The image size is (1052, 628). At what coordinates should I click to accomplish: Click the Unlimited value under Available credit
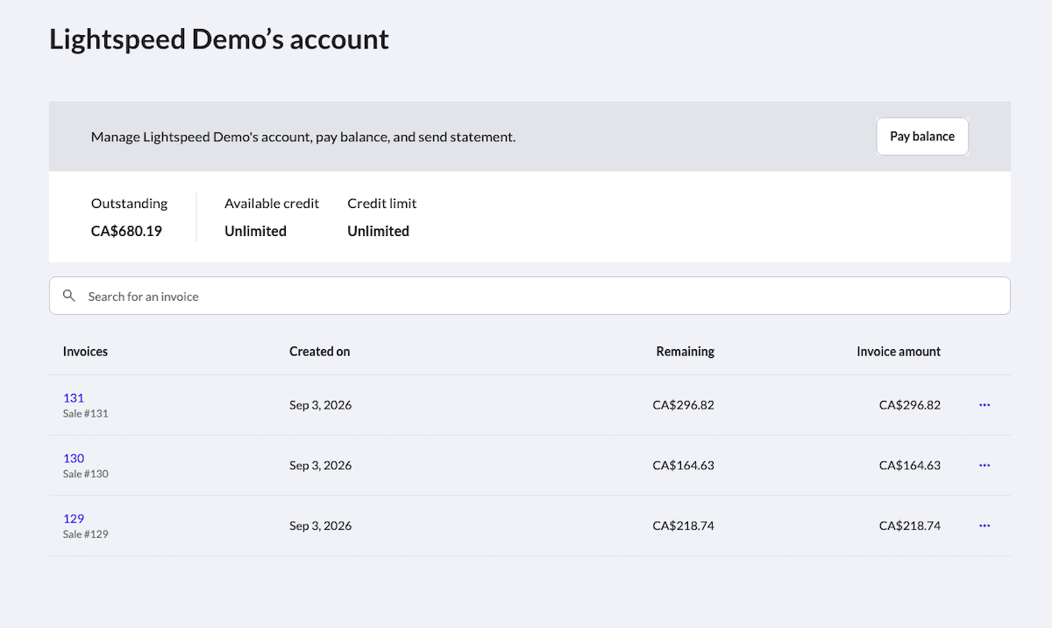point(255,232)
